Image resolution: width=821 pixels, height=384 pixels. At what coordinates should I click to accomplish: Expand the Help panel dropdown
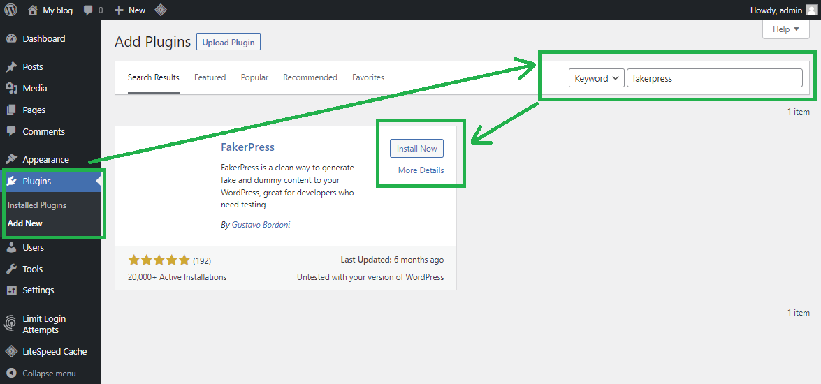coord(785,29)
